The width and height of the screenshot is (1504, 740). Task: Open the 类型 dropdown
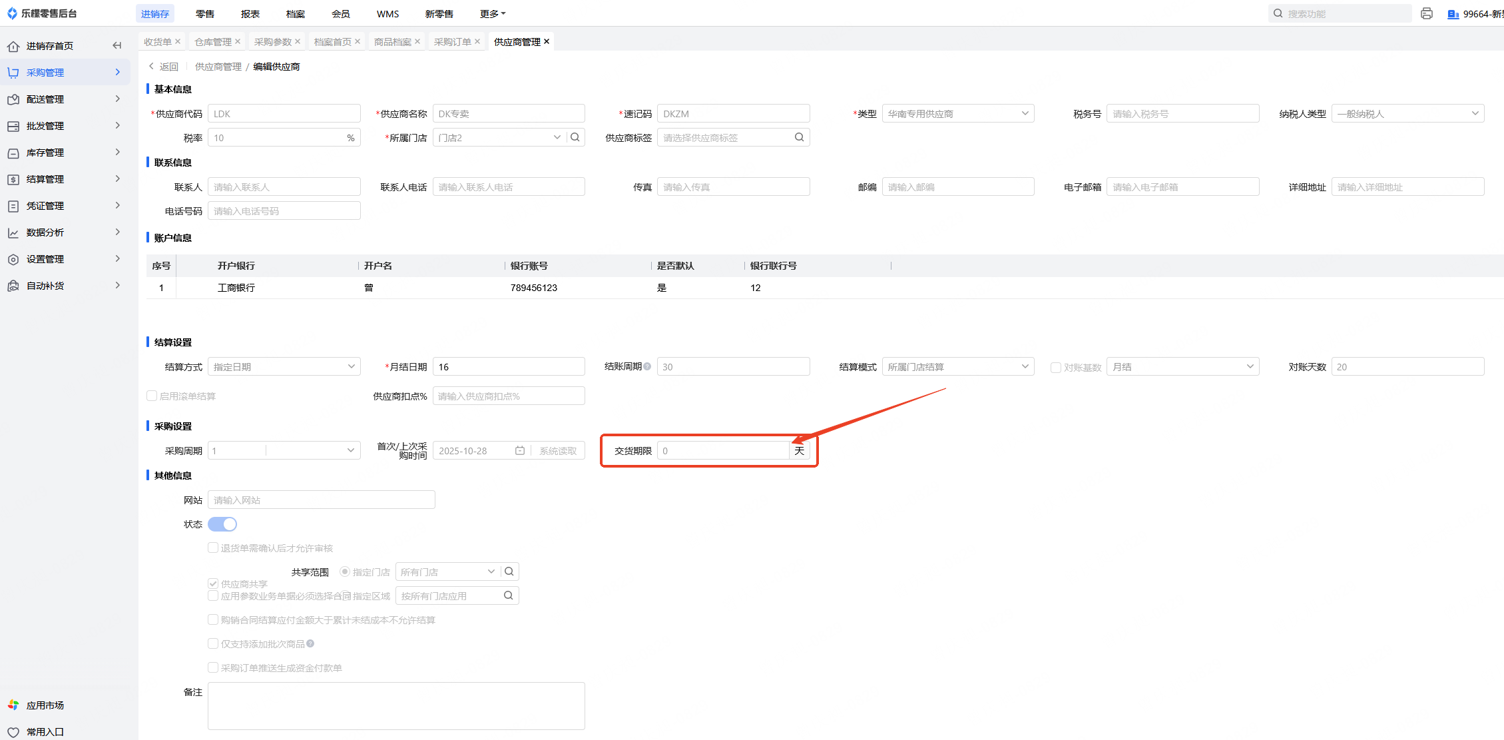click(957, 114)
